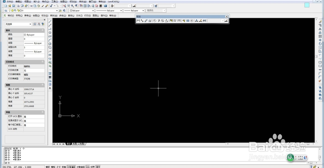Screen dimensions: 324x168
Task: Toggle 对象捕捉 object snap in status bar
Action: (x=72, y=167)
